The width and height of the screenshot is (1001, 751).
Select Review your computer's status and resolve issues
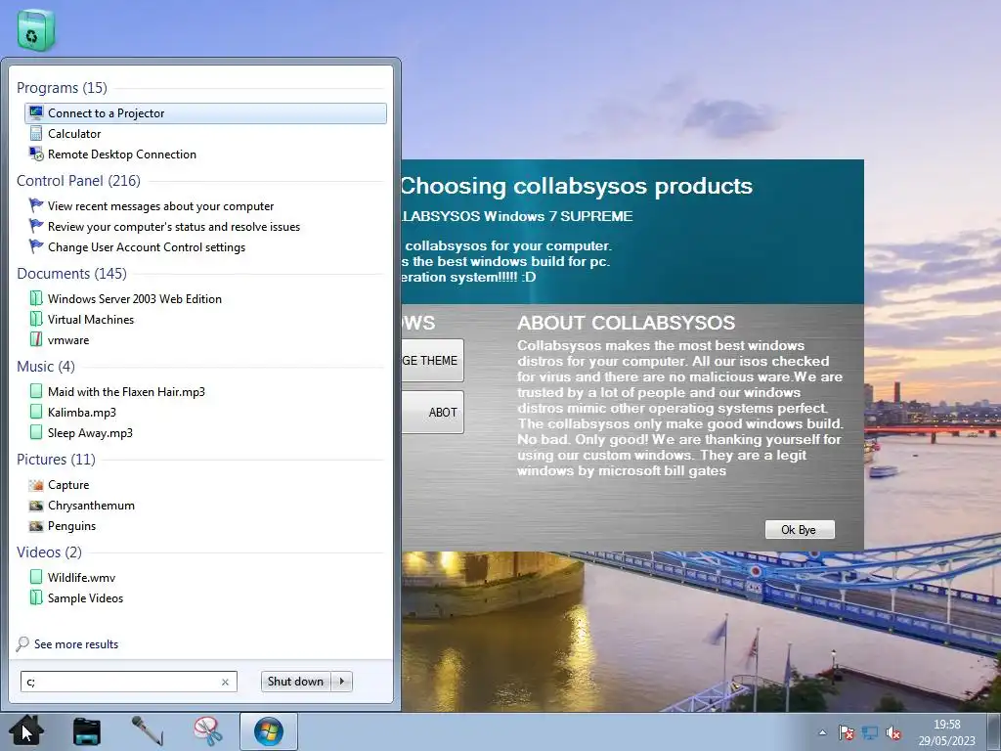click(x=174, y=226)
